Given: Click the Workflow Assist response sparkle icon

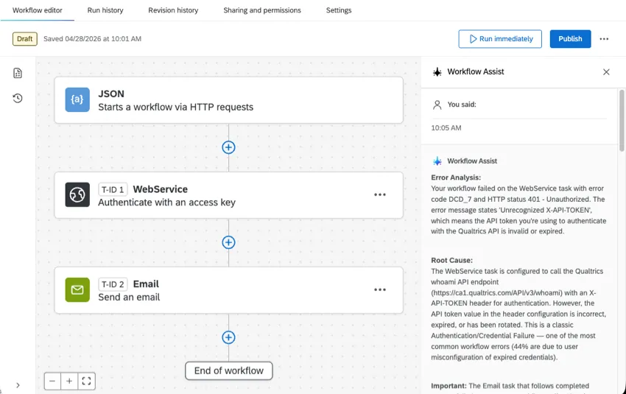Looking at the screenshot, I should point(437,161).
